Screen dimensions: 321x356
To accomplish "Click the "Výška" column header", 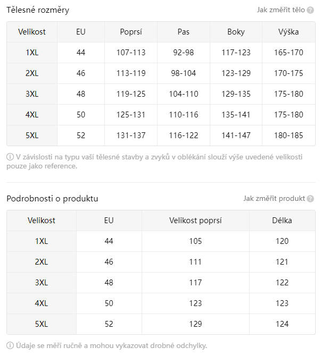I will [289, 32].
